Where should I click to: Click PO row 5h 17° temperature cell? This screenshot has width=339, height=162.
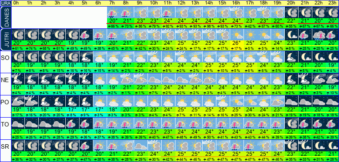point(86,110)
